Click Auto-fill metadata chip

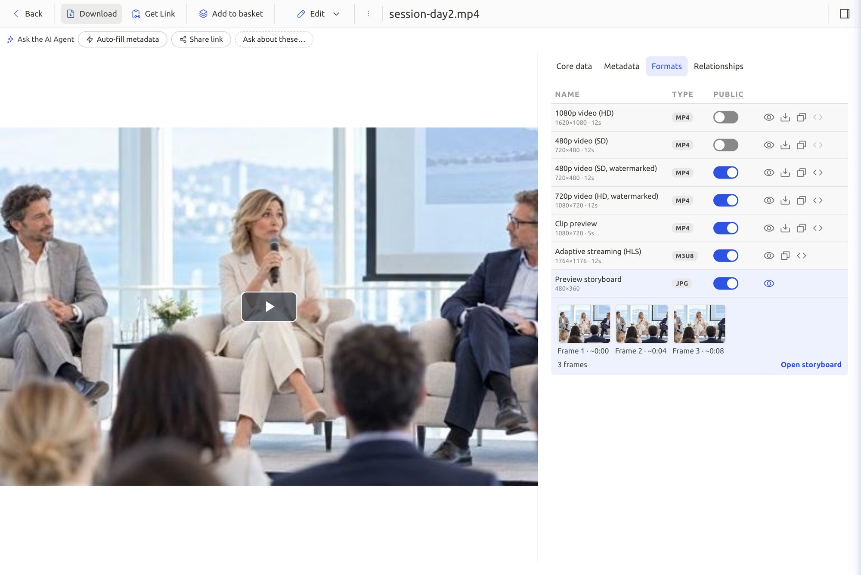pos(123,39)
